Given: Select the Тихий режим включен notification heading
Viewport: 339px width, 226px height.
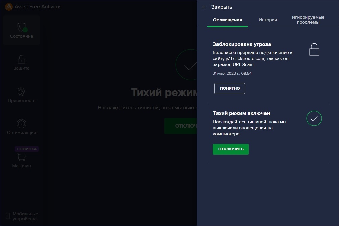Looking at the screenshot, I should pyautogui.click(x=241, y=113).
